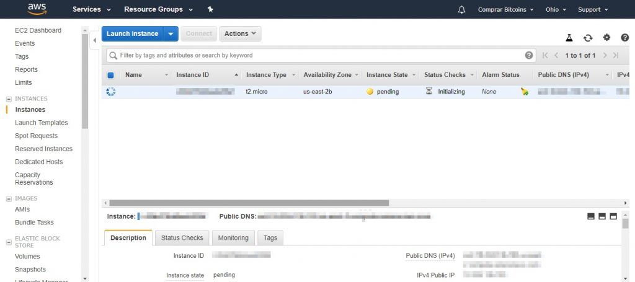
Task: Sort by Status Checks column
Action: click(445, 75)
